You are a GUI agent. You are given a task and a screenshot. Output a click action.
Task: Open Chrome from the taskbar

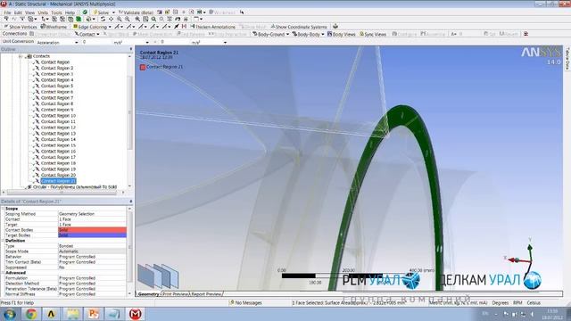pyautogui.click(x=31, y=314)
